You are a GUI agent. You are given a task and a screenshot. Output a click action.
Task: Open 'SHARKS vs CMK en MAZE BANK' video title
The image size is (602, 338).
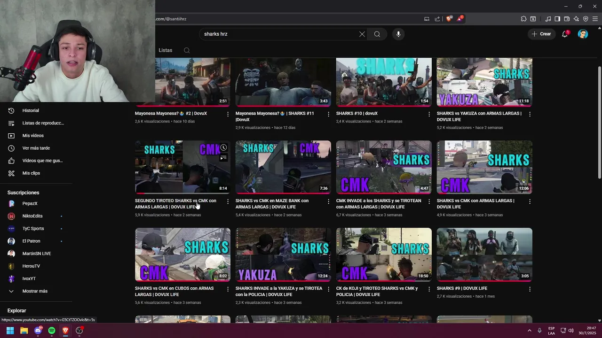pyautogui.click(x=272, y=204)
